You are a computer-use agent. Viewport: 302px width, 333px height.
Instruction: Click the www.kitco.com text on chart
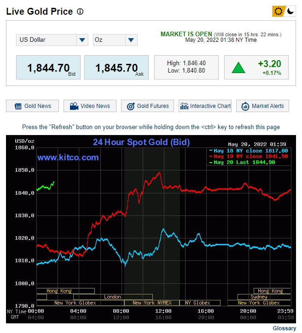click(68, 158)
